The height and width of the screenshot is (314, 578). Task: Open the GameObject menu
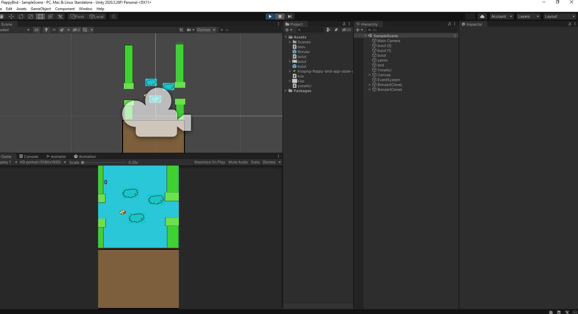41,9
